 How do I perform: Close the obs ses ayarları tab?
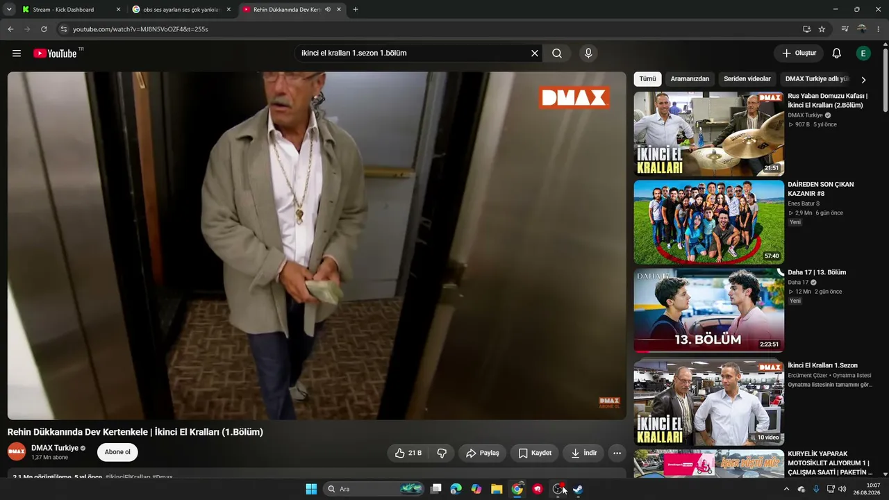point(229,10)
